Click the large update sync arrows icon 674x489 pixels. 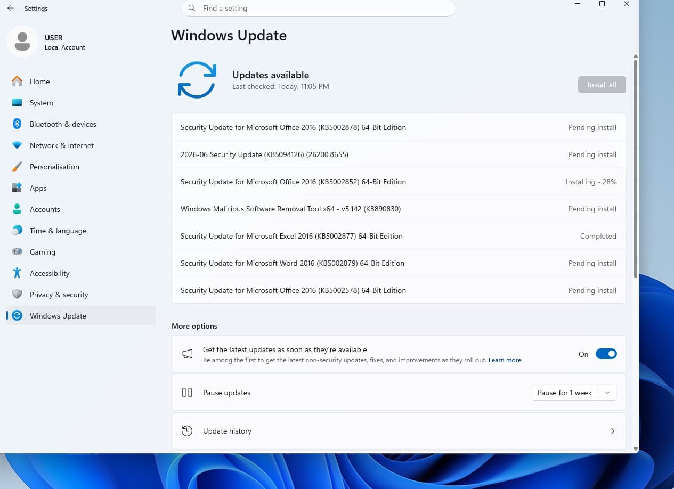[197, 80]
